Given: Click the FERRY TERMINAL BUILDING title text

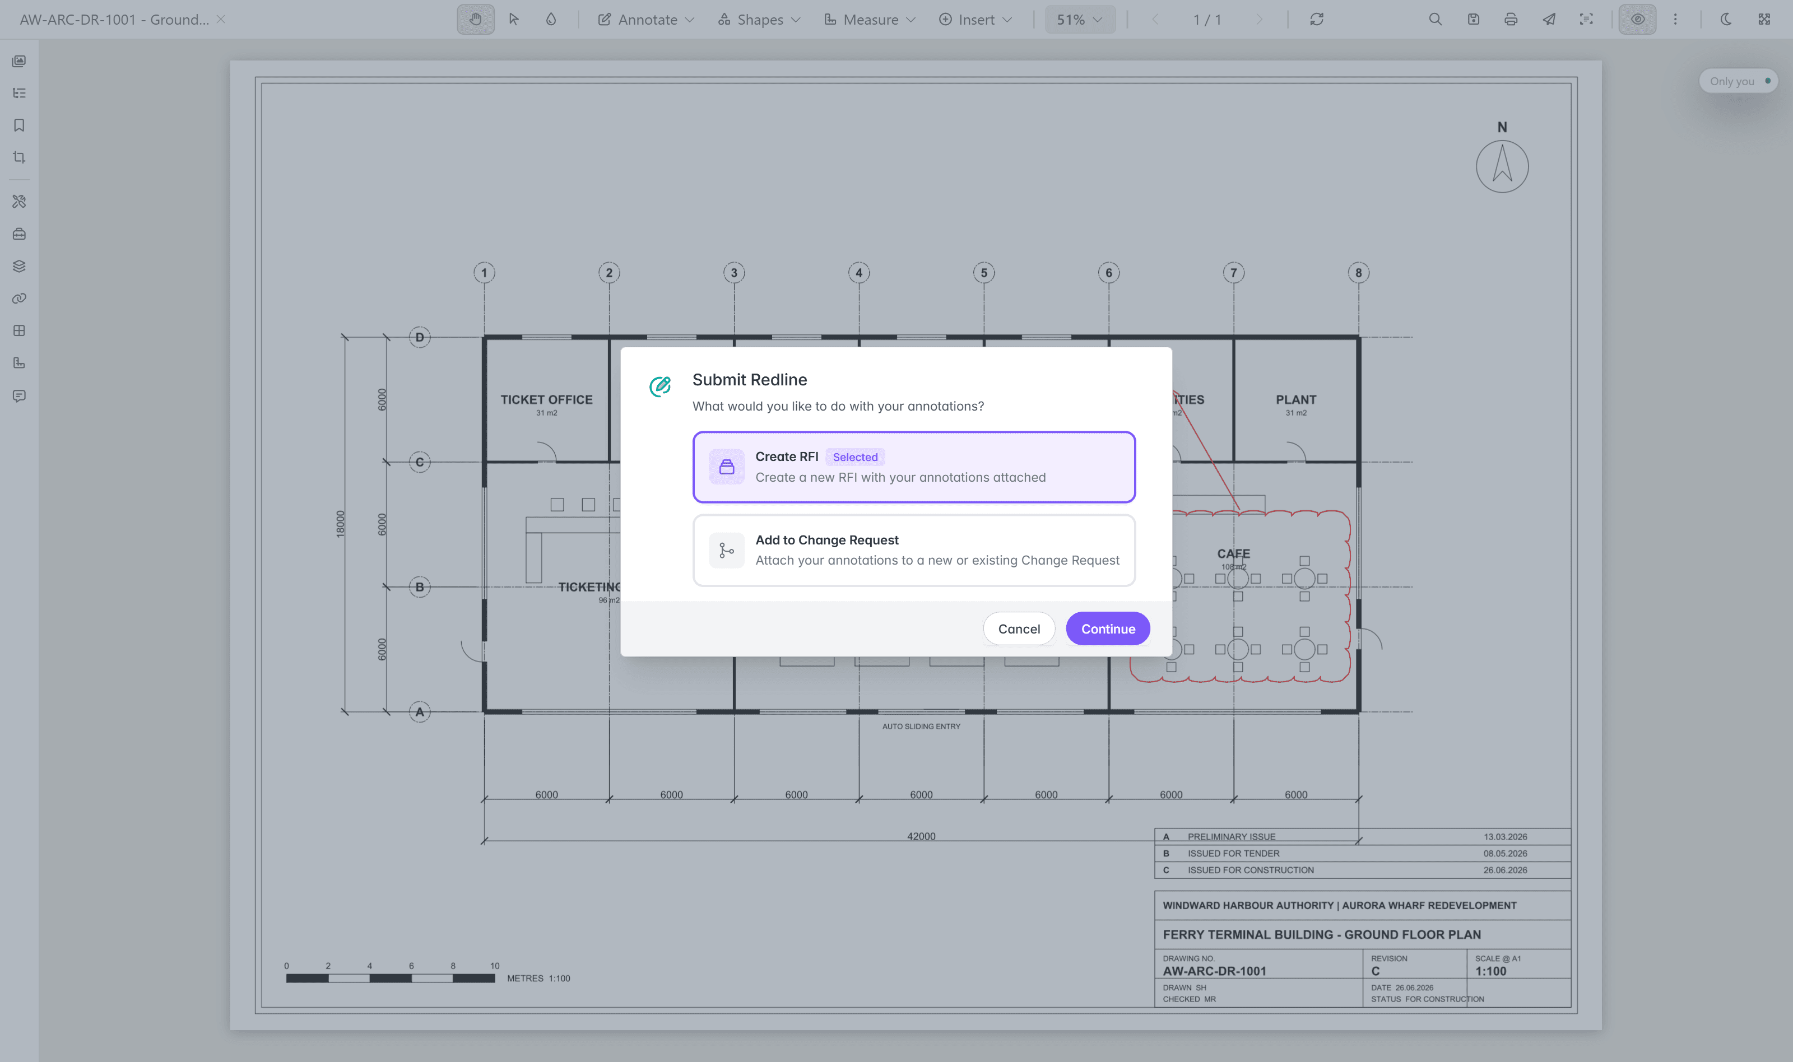Looking at the screenshot, I should coord(1321,934).
